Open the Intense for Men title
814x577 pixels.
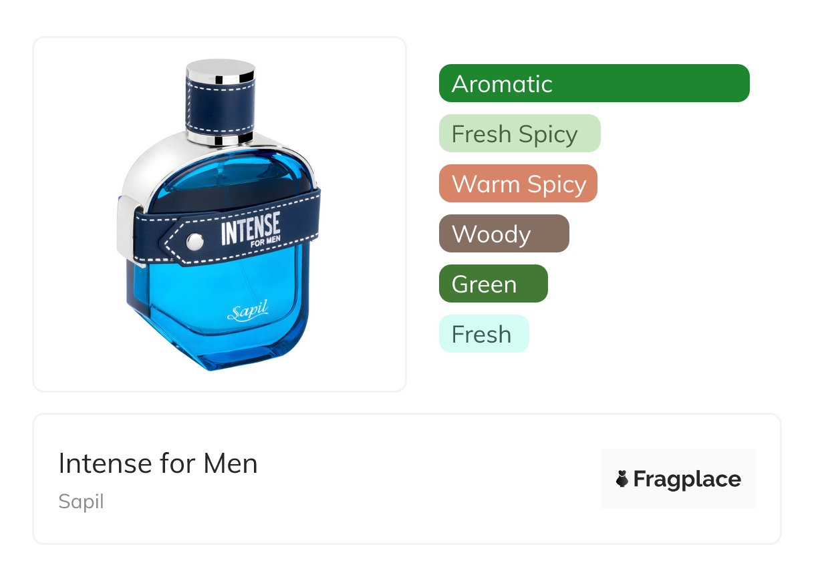pos(158,463)
